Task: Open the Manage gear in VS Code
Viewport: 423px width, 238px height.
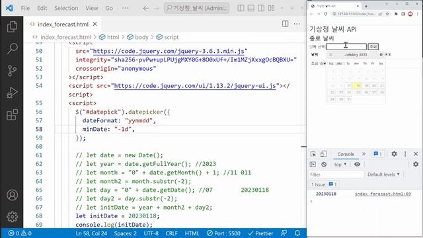Action: click(12, 217)
